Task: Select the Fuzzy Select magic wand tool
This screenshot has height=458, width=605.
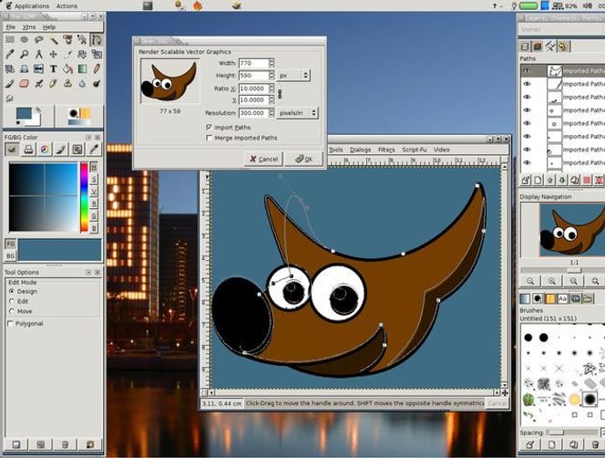Action: 53,39
